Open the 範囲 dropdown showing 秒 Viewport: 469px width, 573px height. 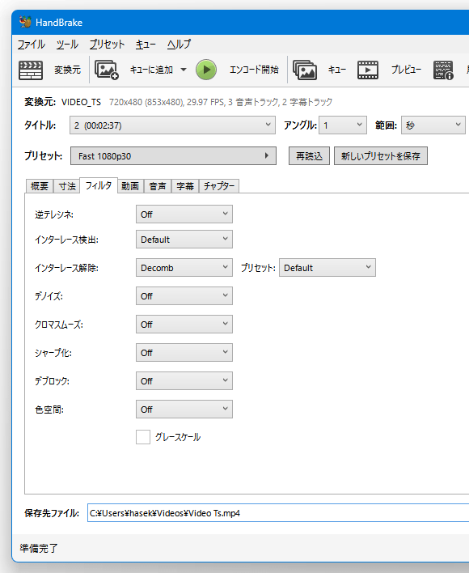[x=433, y=125]
